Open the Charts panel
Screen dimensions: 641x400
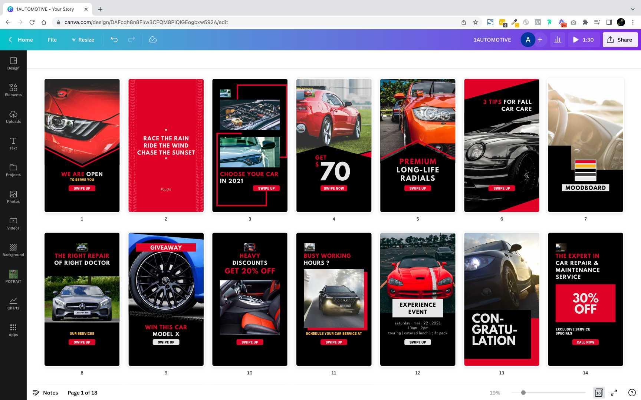13,303
